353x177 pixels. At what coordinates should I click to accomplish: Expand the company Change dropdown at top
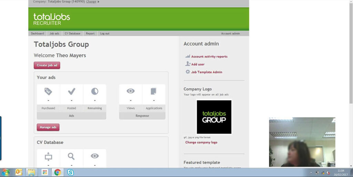tap(92, 2)
